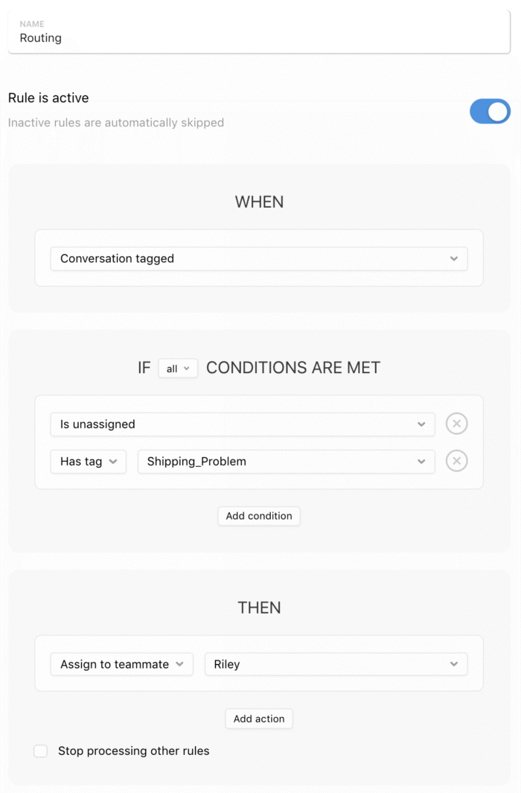Click the Stop processing other rules label
Image resolution: width=521 pixels, height=793 pixels.
(133, 751)
